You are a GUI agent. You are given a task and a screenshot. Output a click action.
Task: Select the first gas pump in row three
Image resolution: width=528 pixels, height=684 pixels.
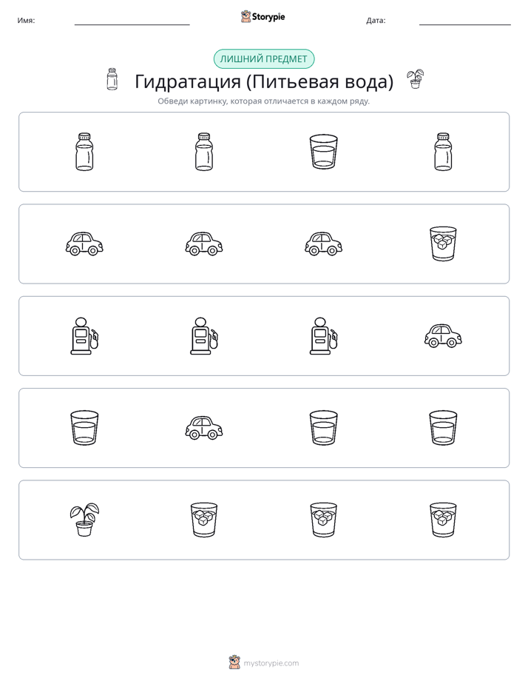(x=84, y=336)
